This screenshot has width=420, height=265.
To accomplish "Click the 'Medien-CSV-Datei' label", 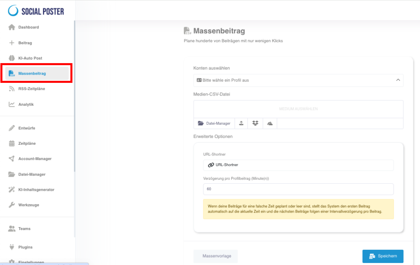I will (212, 94).
